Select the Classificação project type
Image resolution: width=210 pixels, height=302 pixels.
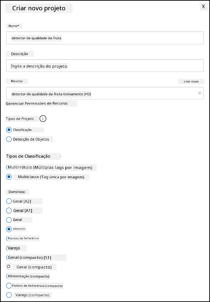click(x=9, y=130)
